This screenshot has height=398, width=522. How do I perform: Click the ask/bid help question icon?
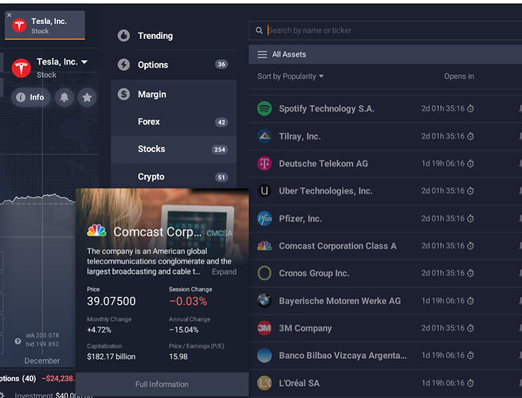coord(18,341)
